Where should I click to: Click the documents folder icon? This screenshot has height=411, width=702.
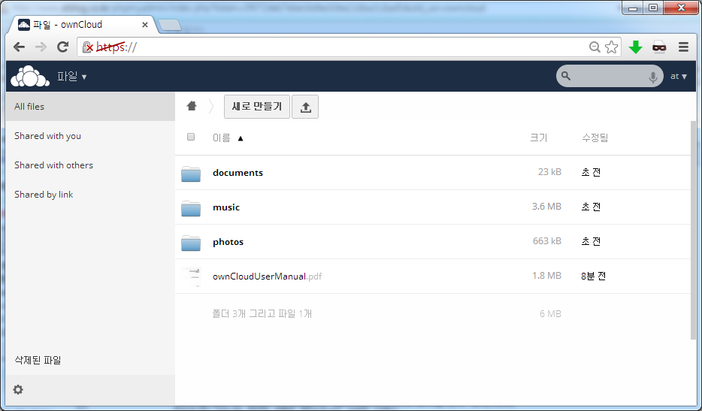[191, 174]
